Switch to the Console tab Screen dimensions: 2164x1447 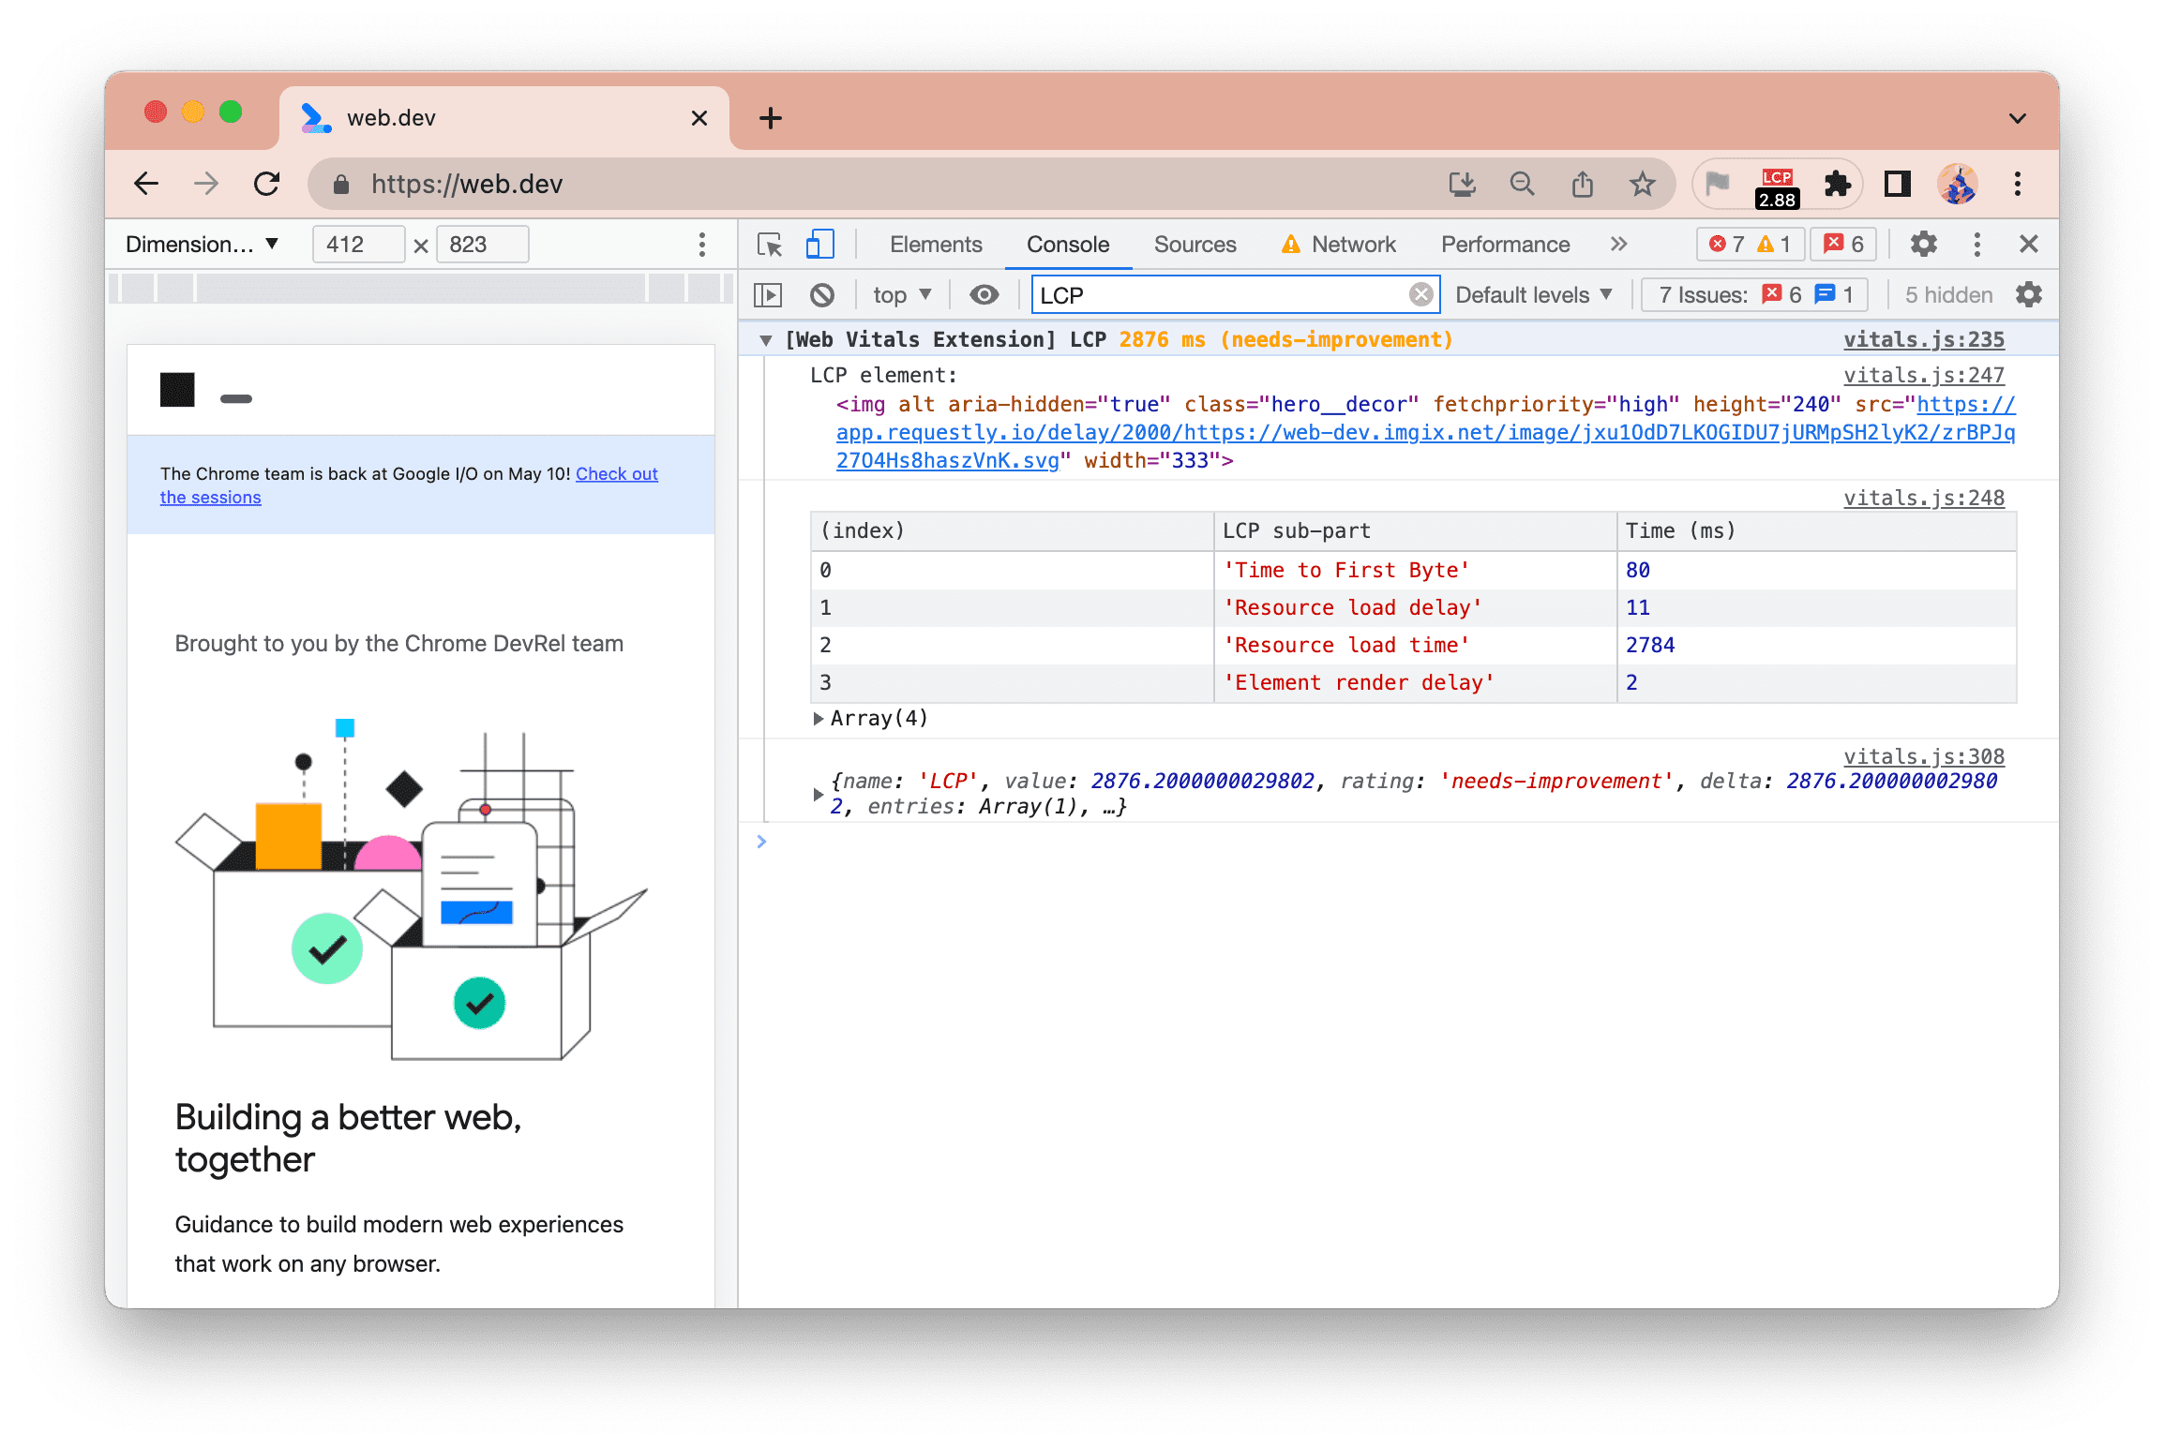(1066, 244)
